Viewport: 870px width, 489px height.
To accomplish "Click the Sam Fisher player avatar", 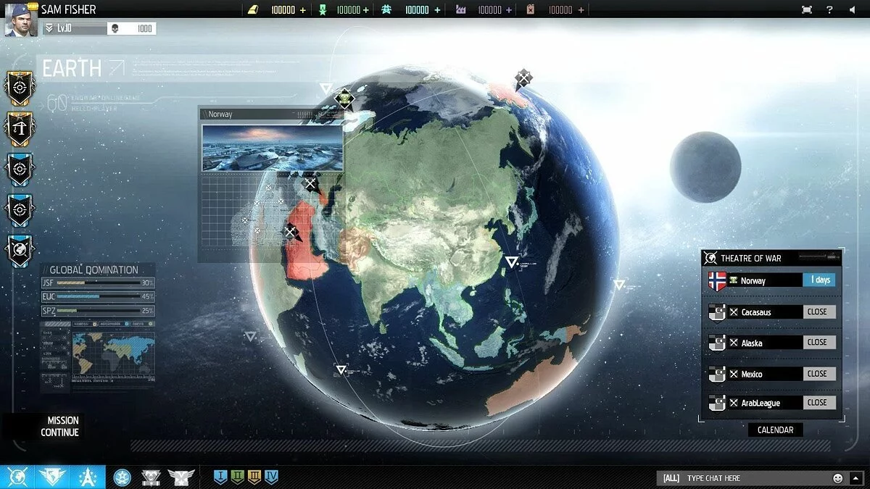I will click(21, 20).
